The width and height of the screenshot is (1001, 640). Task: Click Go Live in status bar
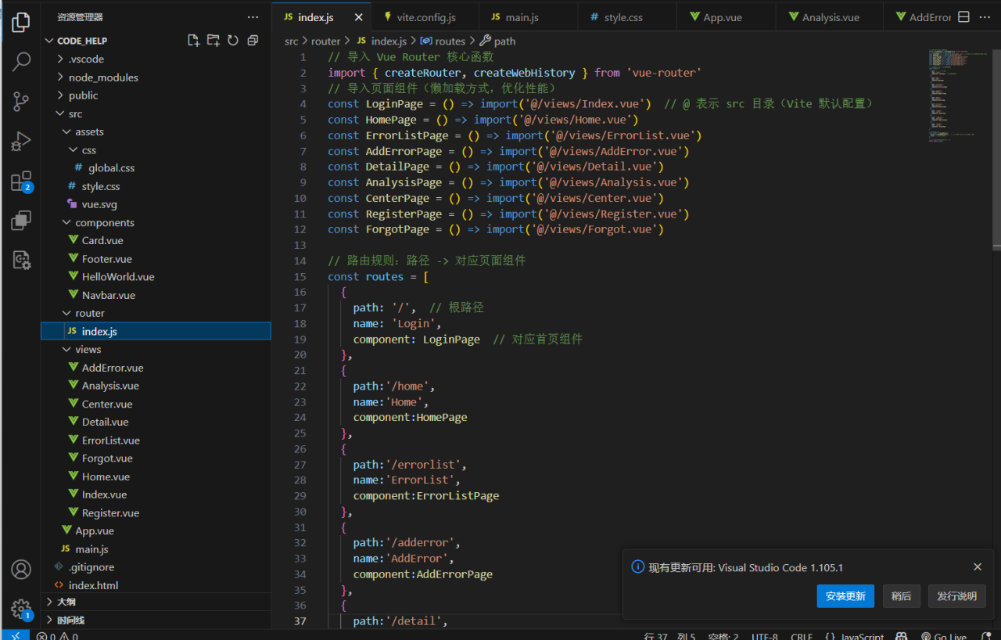click(x=944, y=636)
